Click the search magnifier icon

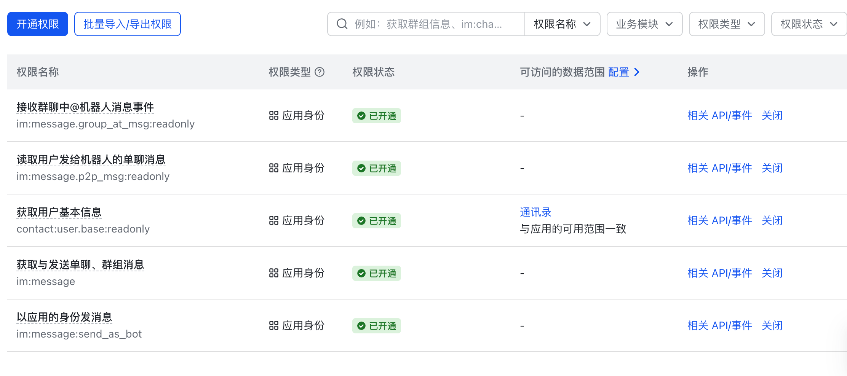(x=342, y=24)
